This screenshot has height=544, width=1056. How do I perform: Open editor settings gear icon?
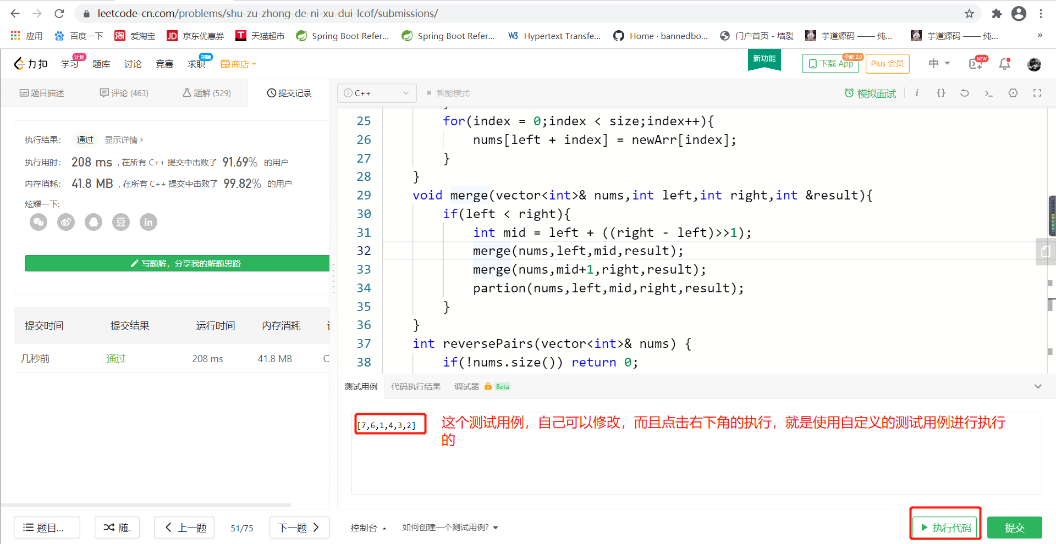(x=1013, y=93)
